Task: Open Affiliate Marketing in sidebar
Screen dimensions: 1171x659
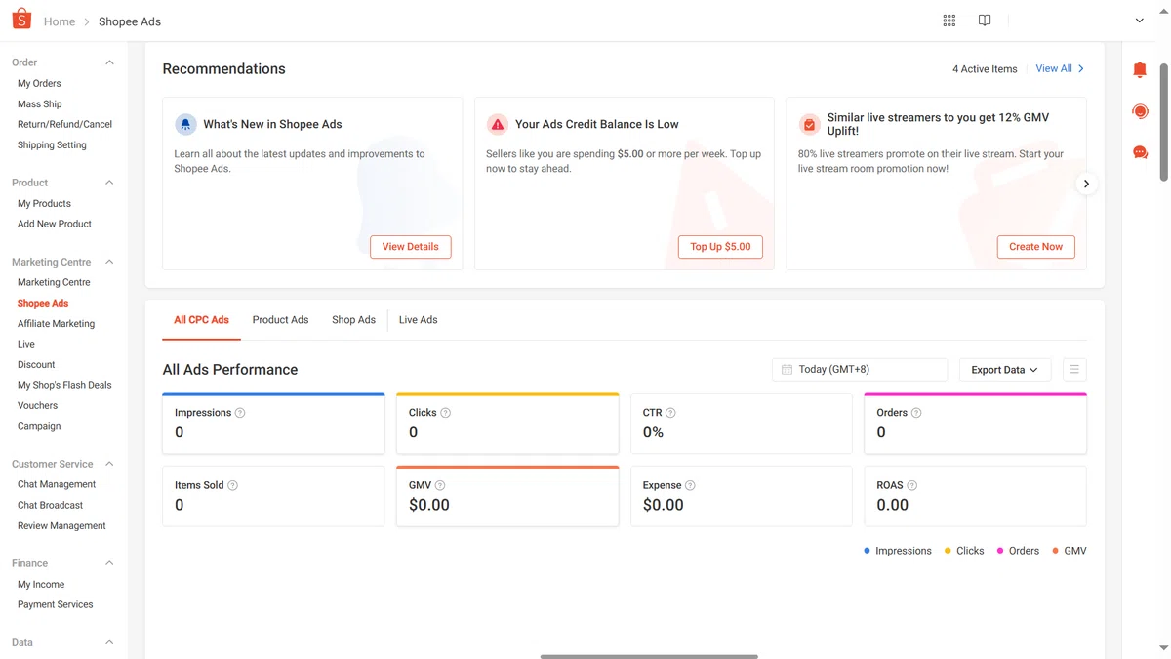Action: click(56, 323)
